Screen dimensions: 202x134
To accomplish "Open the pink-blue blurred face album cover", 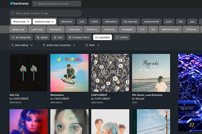I will coord(29,122).
